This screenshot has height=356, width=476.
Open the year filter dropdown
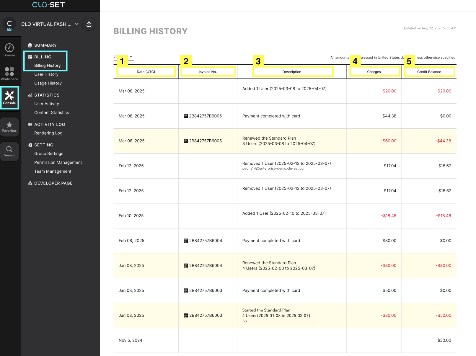[x=131, y=57]
